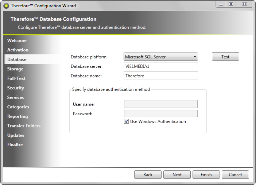
Task: Click Finish to complete the wizard
Action: [x=206, y=175]
